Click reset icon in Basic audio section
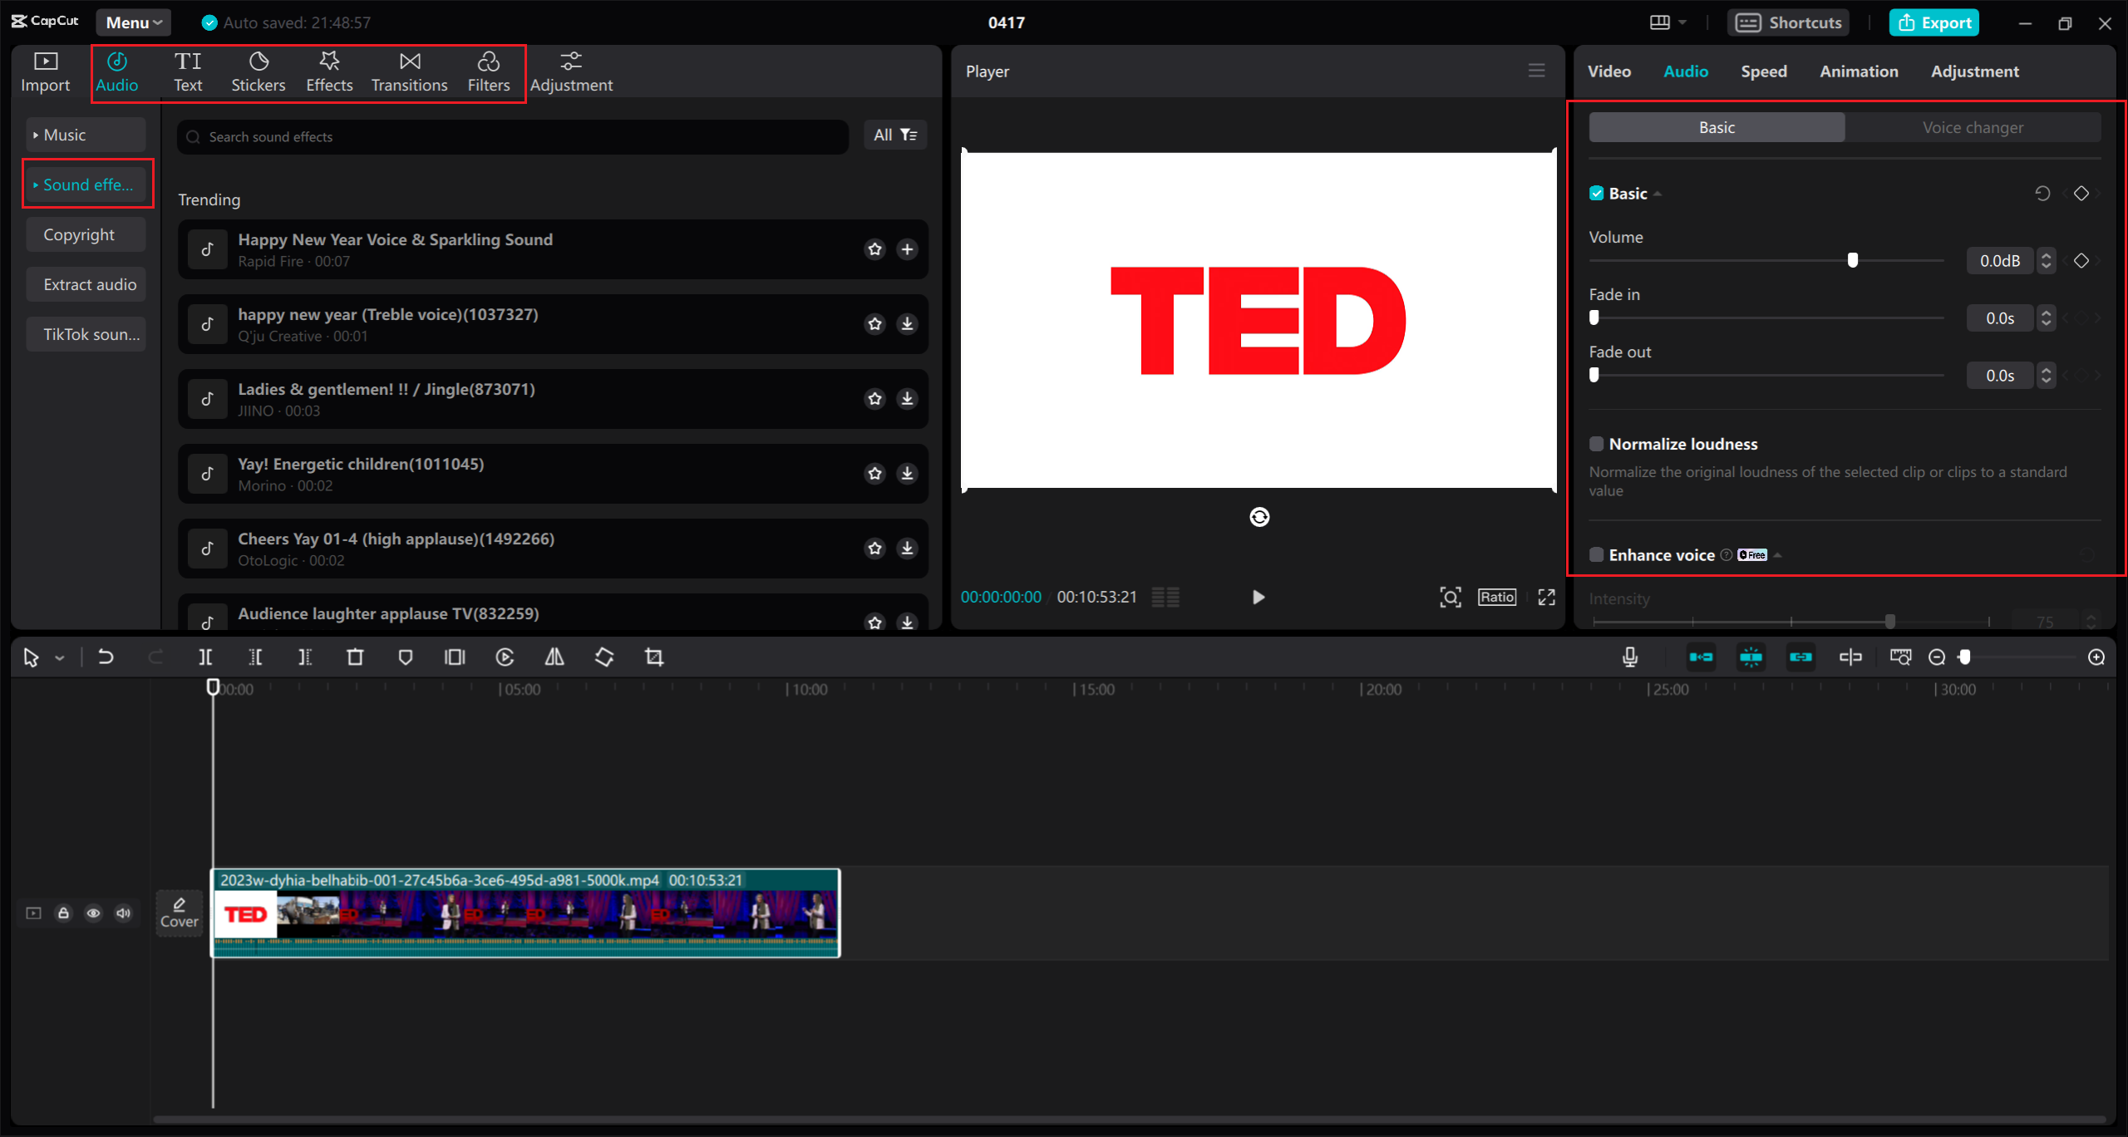 coord(2042,194)
